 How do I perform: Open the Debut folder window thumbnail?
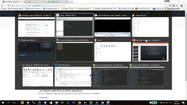[112, 52]
